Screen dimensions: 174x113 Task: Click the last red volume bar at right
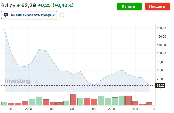149,104
